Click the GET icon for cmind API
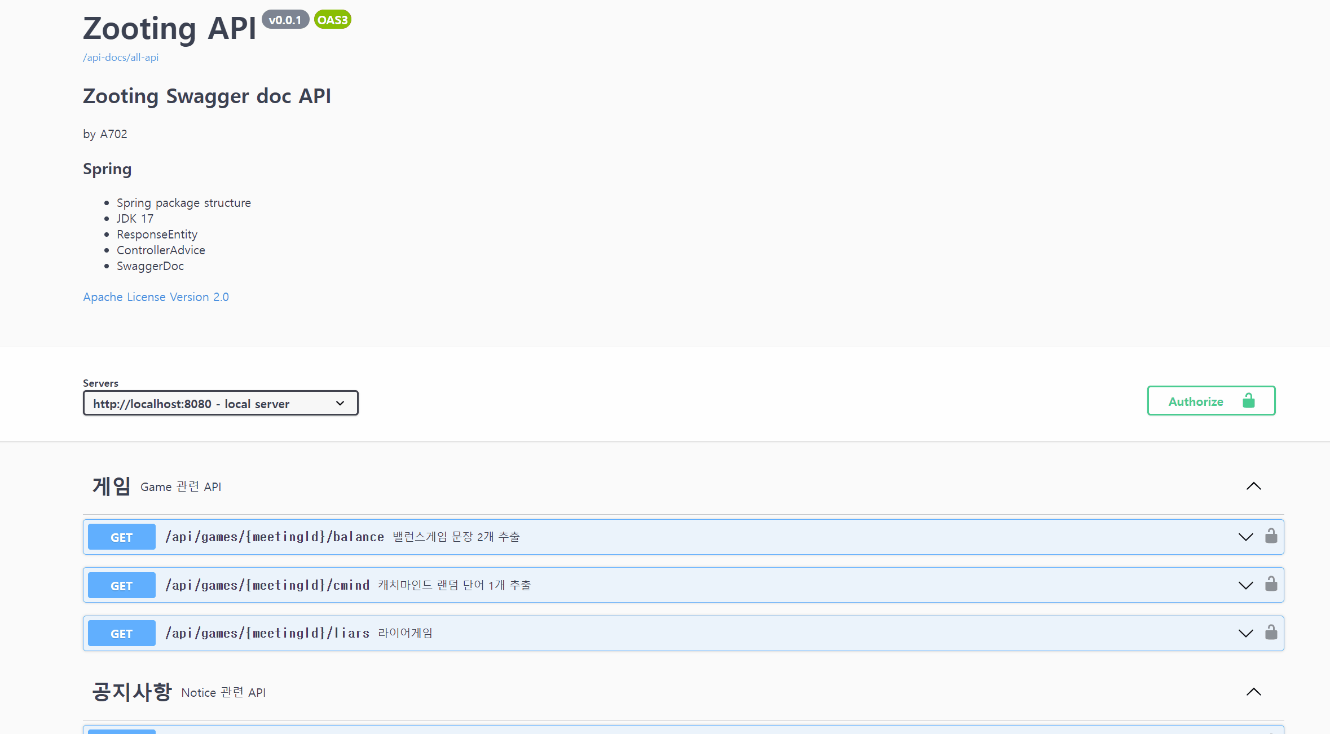 pyautogui.click(x=121, y=585)
